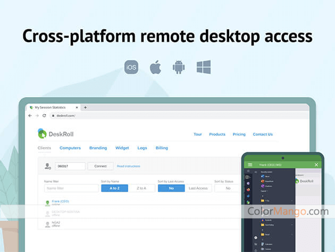Click the PowerPoint app icon on tablet

coord(263,181)
